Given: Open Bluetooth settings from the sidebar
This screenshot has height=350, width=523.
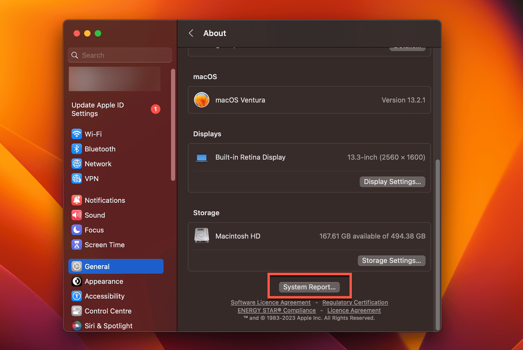Looking at the screenshot, I should pyautogui.click(x=76, y=149).
